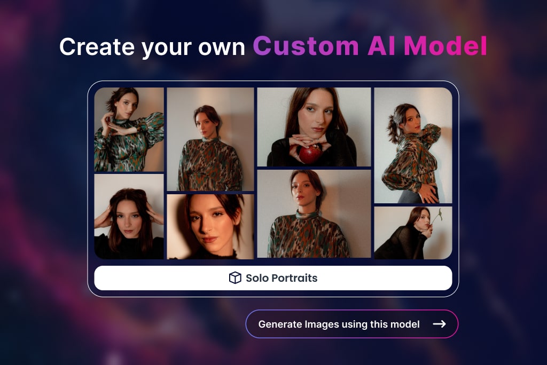Screen dimensions: 547x365
Task: Open patterned blouse portrait below the apple photo
Action: coord(314,213)
